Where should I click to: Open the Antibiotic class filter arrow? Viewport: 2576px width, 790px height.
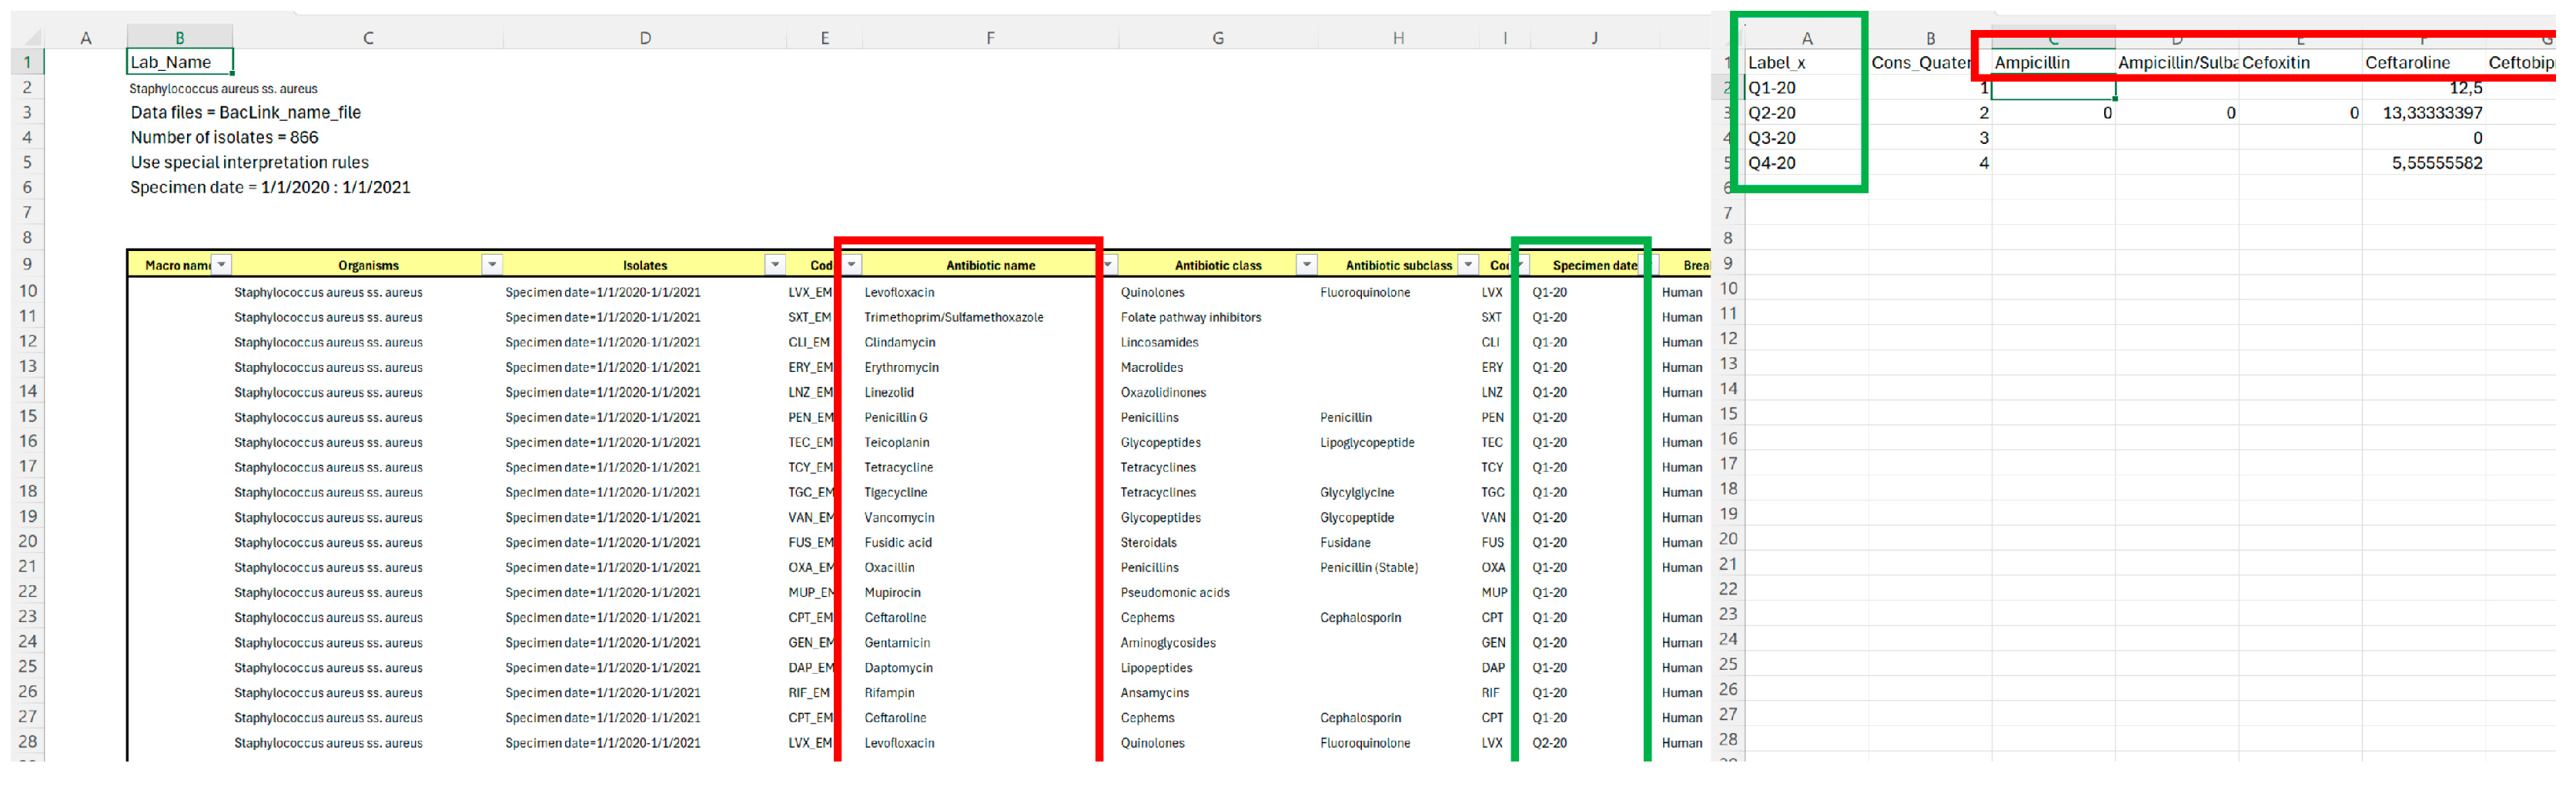coord(1306,264)
